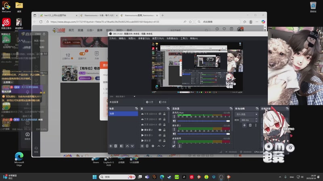Open scene filters icon in scenes panel
This screenshot has height=181, width=323.
pyautogui.click(x=122, y=146)
